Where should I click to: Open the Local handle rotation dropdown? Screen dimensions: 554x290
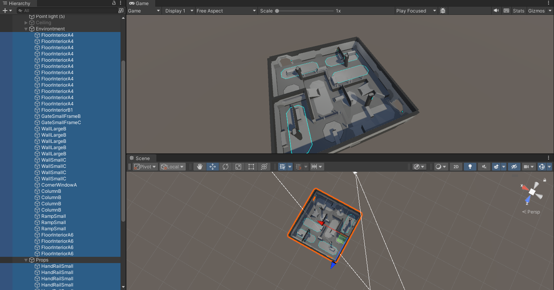[172, 167]
